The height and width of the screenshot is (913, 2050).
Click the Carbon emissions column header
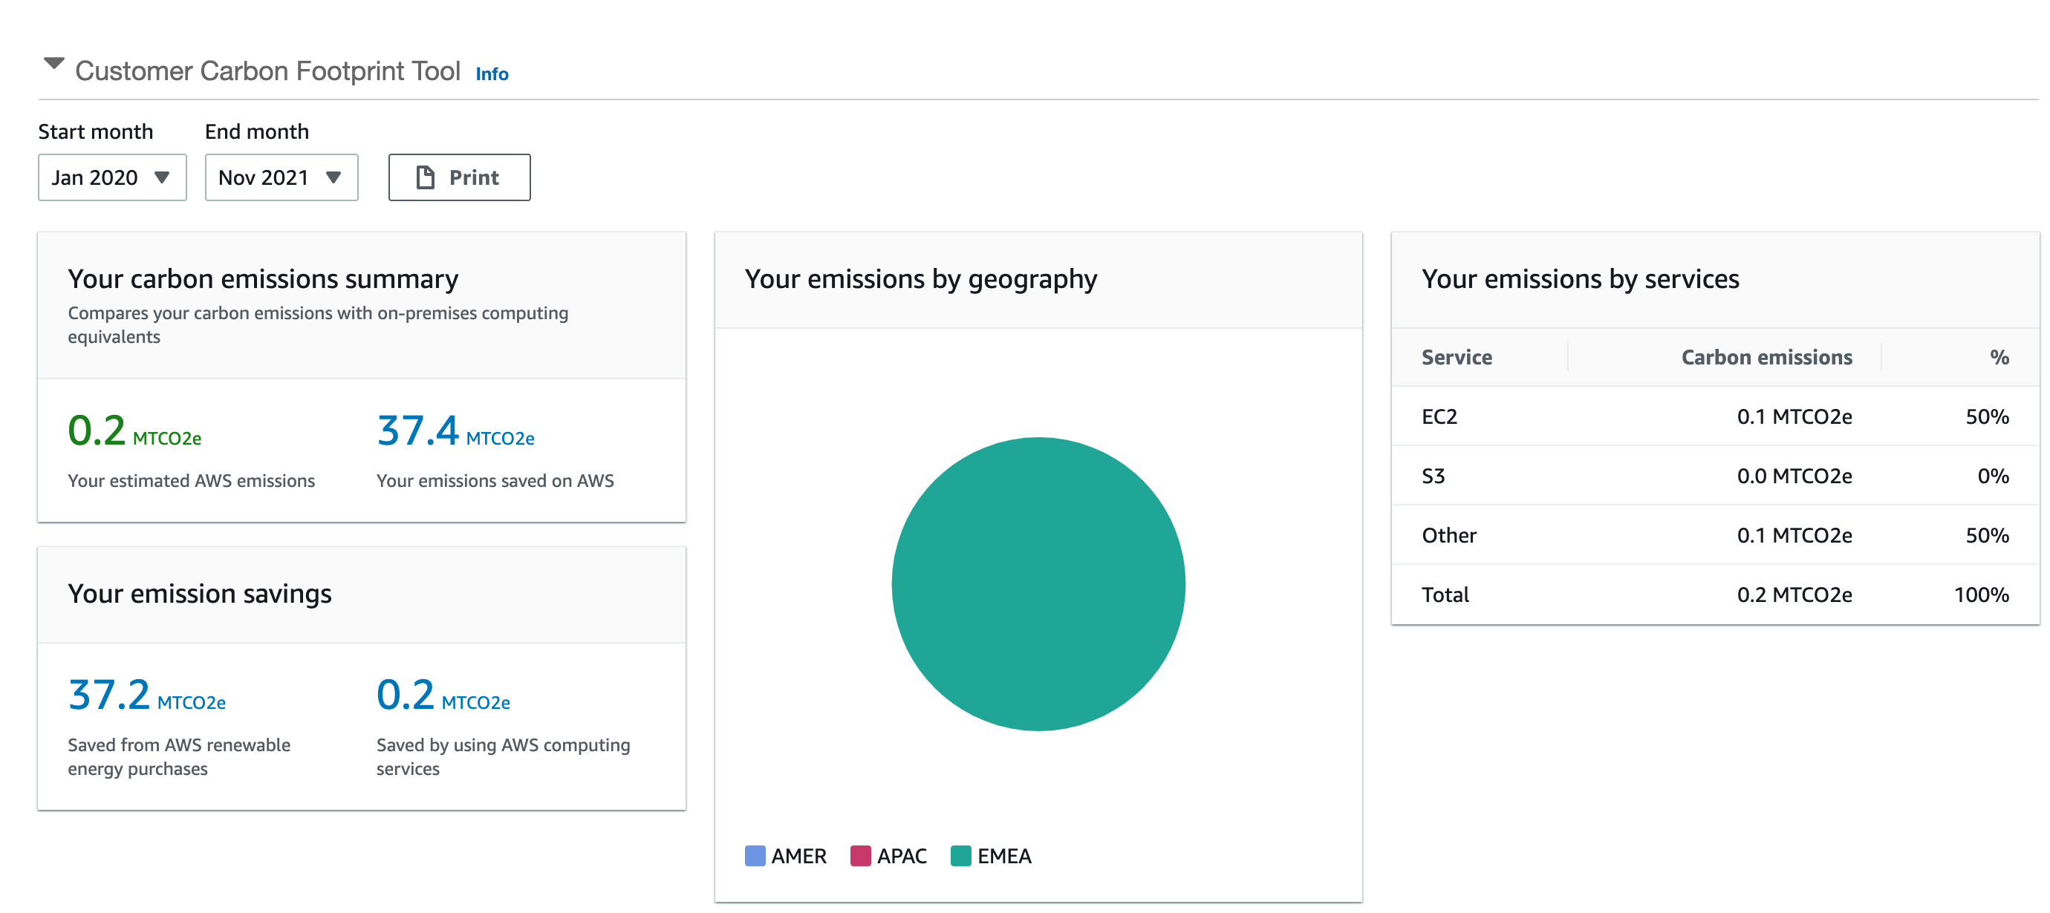point(1767,358)
